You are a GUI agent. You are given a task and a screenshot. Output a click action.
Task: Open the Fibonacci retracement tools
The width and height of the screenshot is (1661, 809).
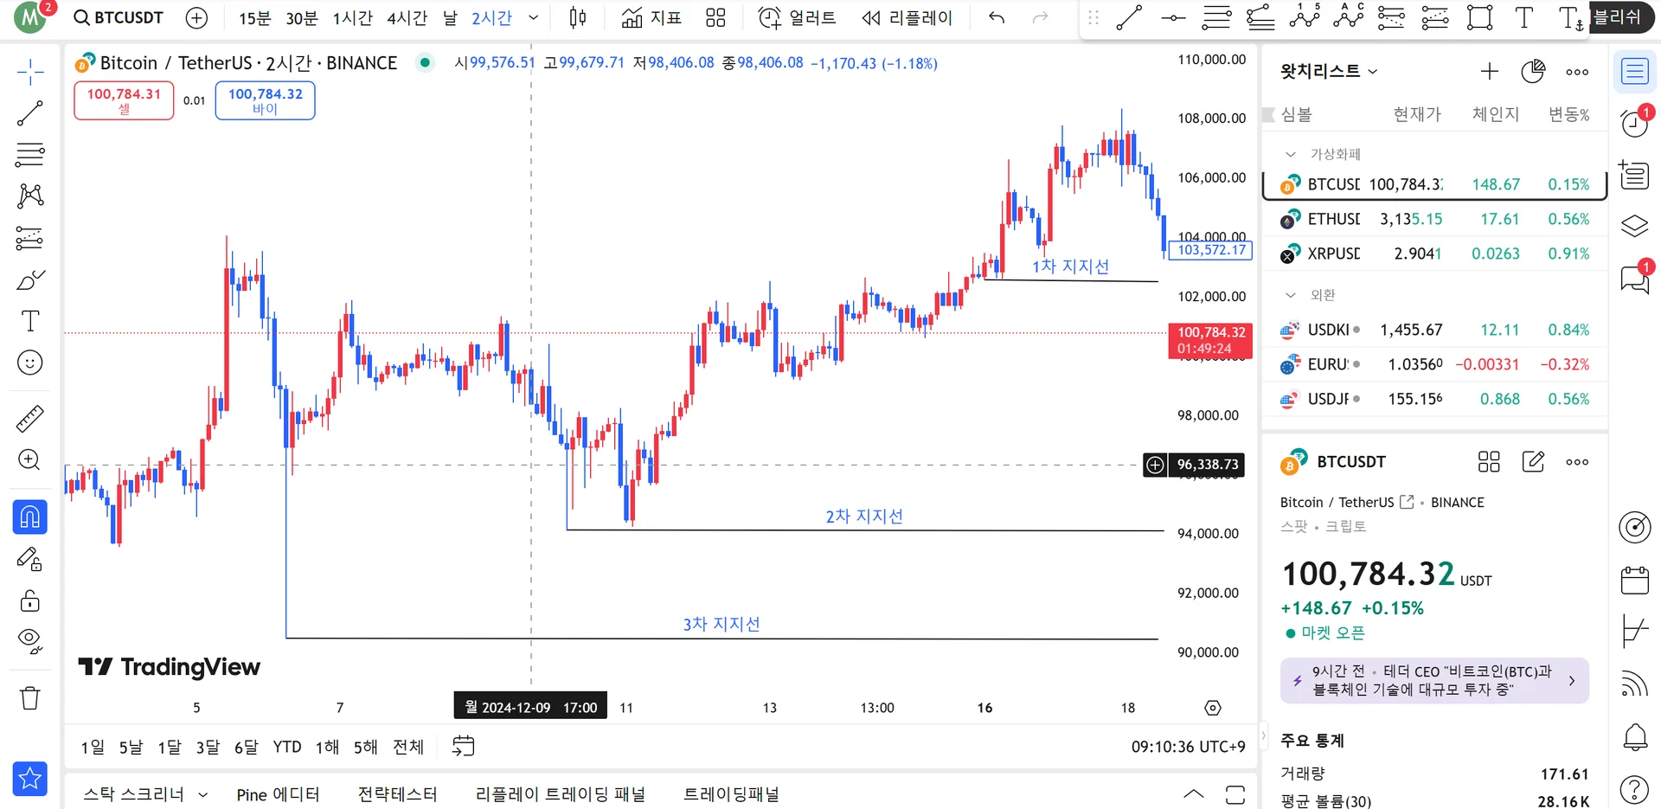pos(30,155)
